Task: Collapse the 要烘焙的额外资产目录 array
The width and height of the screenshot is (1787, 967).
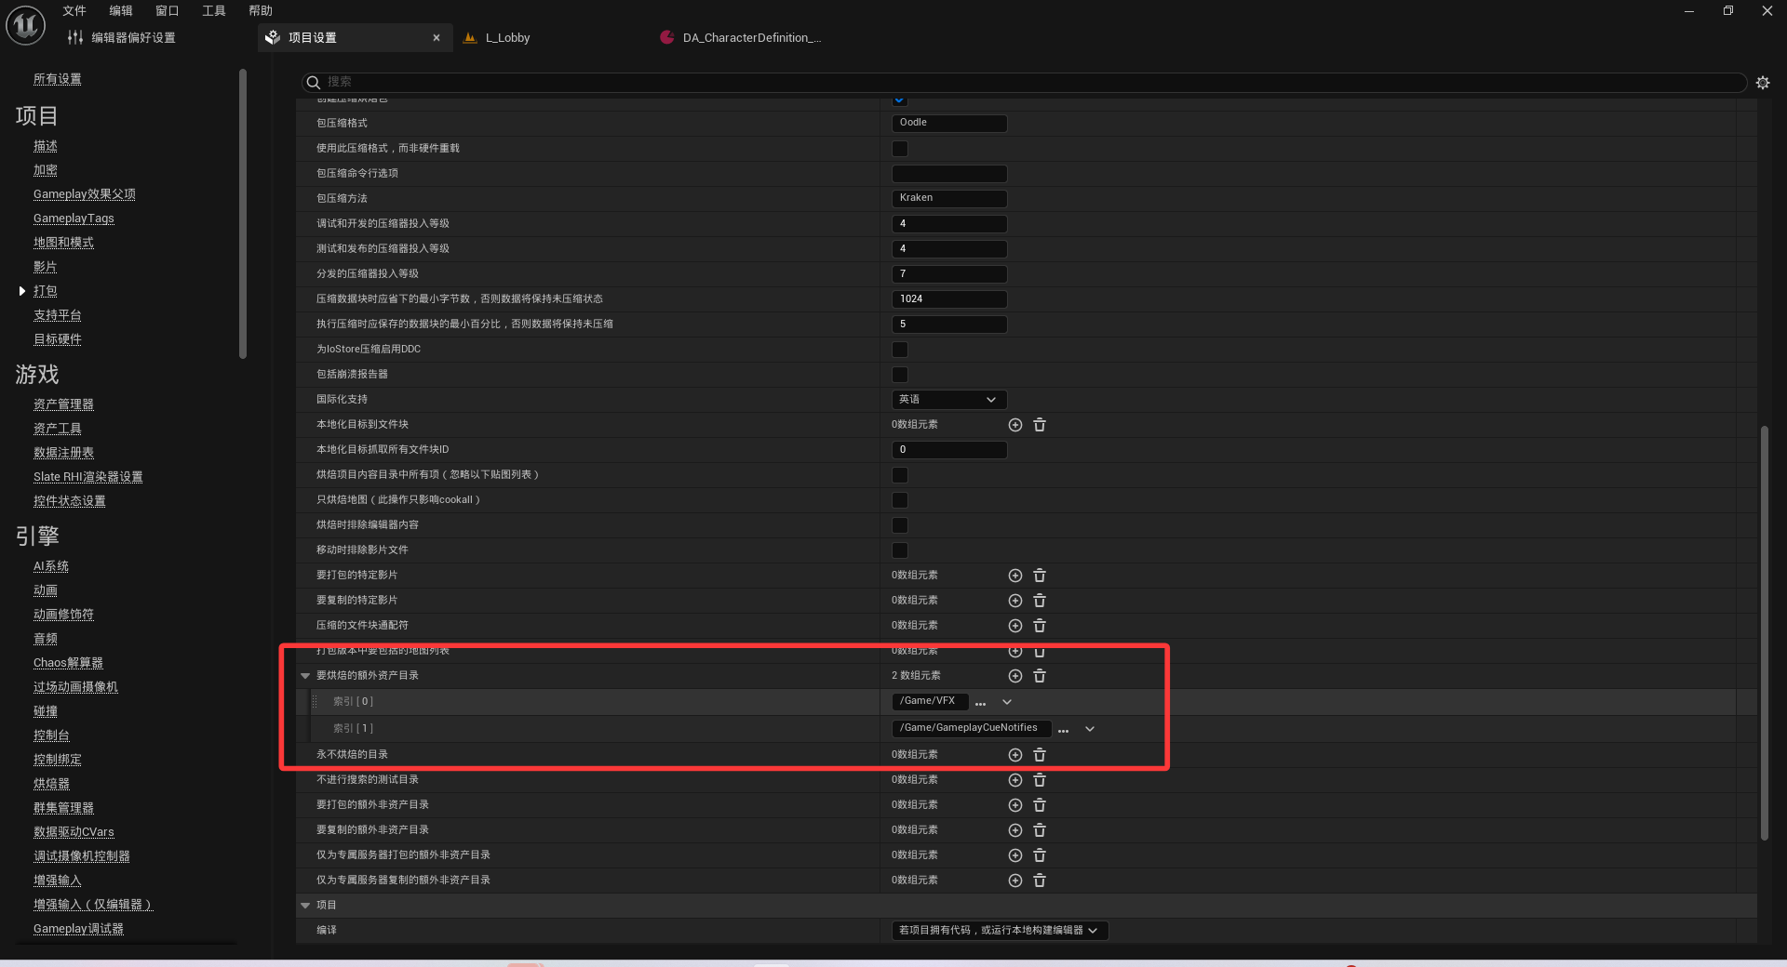Action: point(305,676)
